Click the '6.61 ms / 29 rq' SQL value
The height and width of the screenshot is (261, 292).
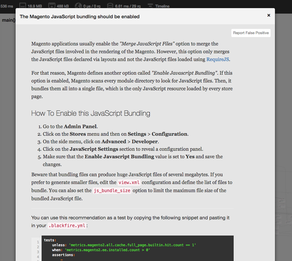[128, 6]
